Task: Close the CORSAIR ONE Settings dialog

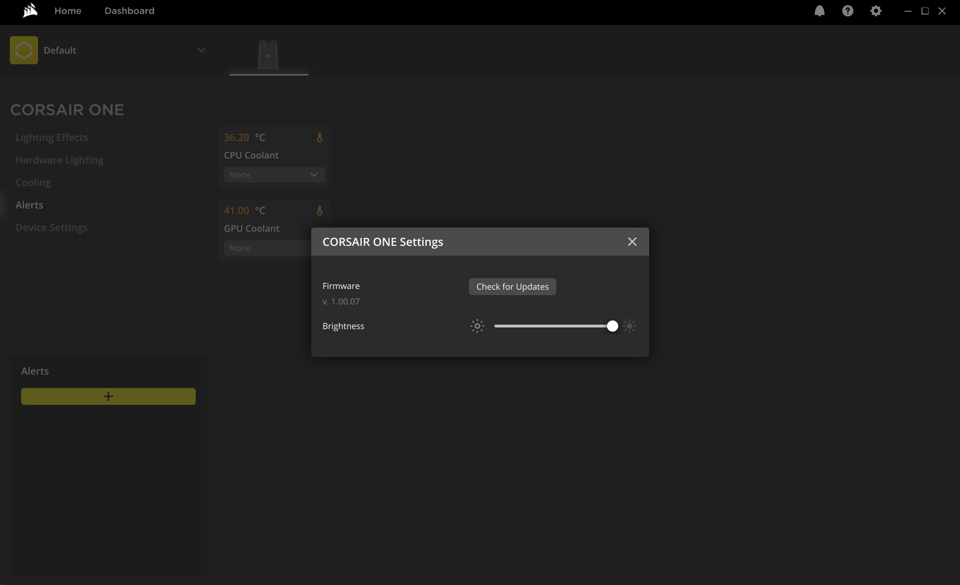Action: 632,242
